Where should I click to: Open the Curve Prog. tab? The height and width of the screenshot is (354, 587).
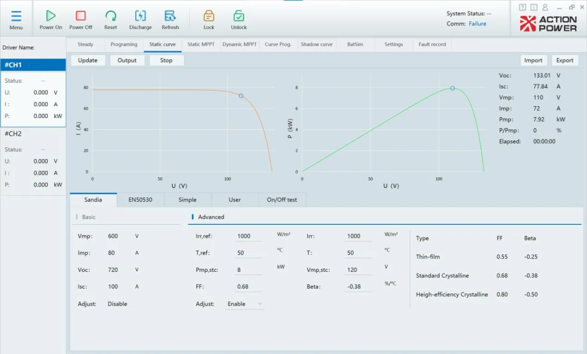278,44
